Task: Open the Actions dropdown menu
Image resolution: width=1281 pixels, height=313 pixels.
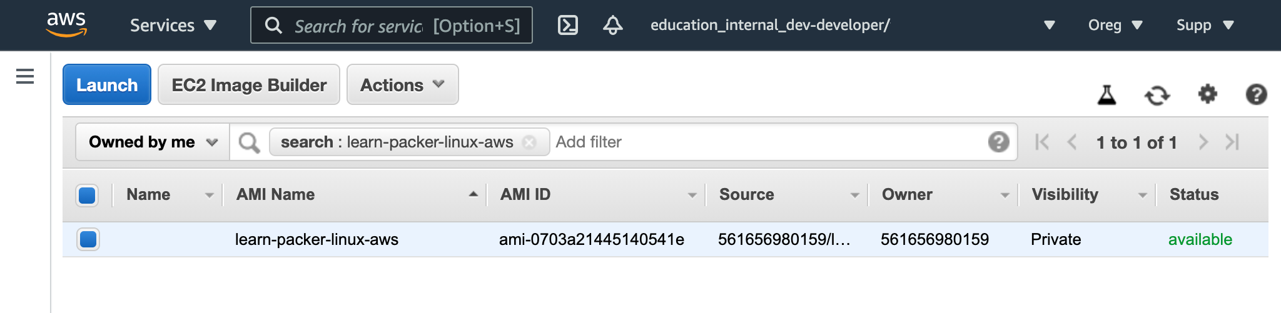Action: click(x=402, y=84)
